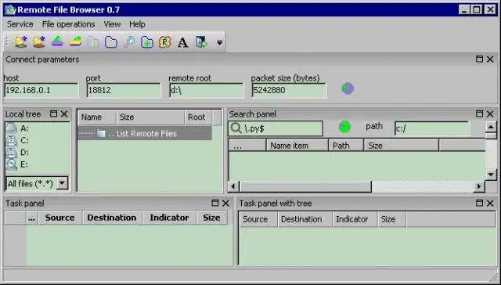Click the second yellow star icon with orange base
The width and height of the screenshot is (501, 285).
click(39, 41)
